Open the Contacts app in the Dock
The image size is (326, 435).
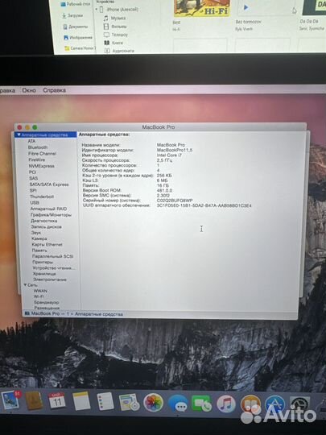[x=34, y=400]
